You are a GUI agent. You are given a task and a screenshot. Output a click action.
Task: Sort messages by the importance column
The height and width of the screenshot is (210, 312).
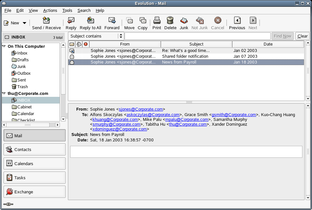point(85,44)
